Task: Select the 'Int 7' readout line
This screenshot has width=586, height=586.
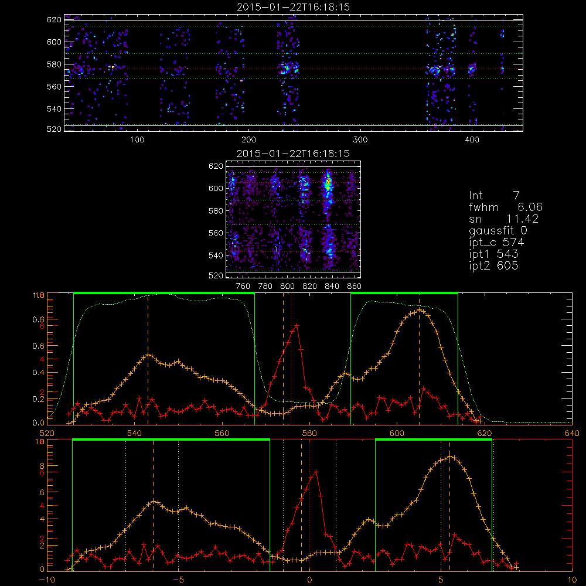Action: tap(494, 196)
